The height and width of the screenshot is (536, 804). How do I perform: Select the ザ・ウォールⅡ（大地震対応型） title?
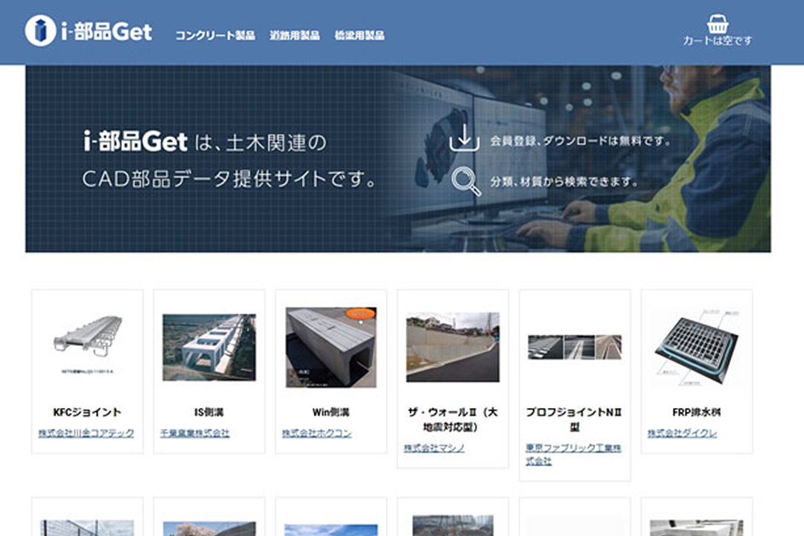453,419
